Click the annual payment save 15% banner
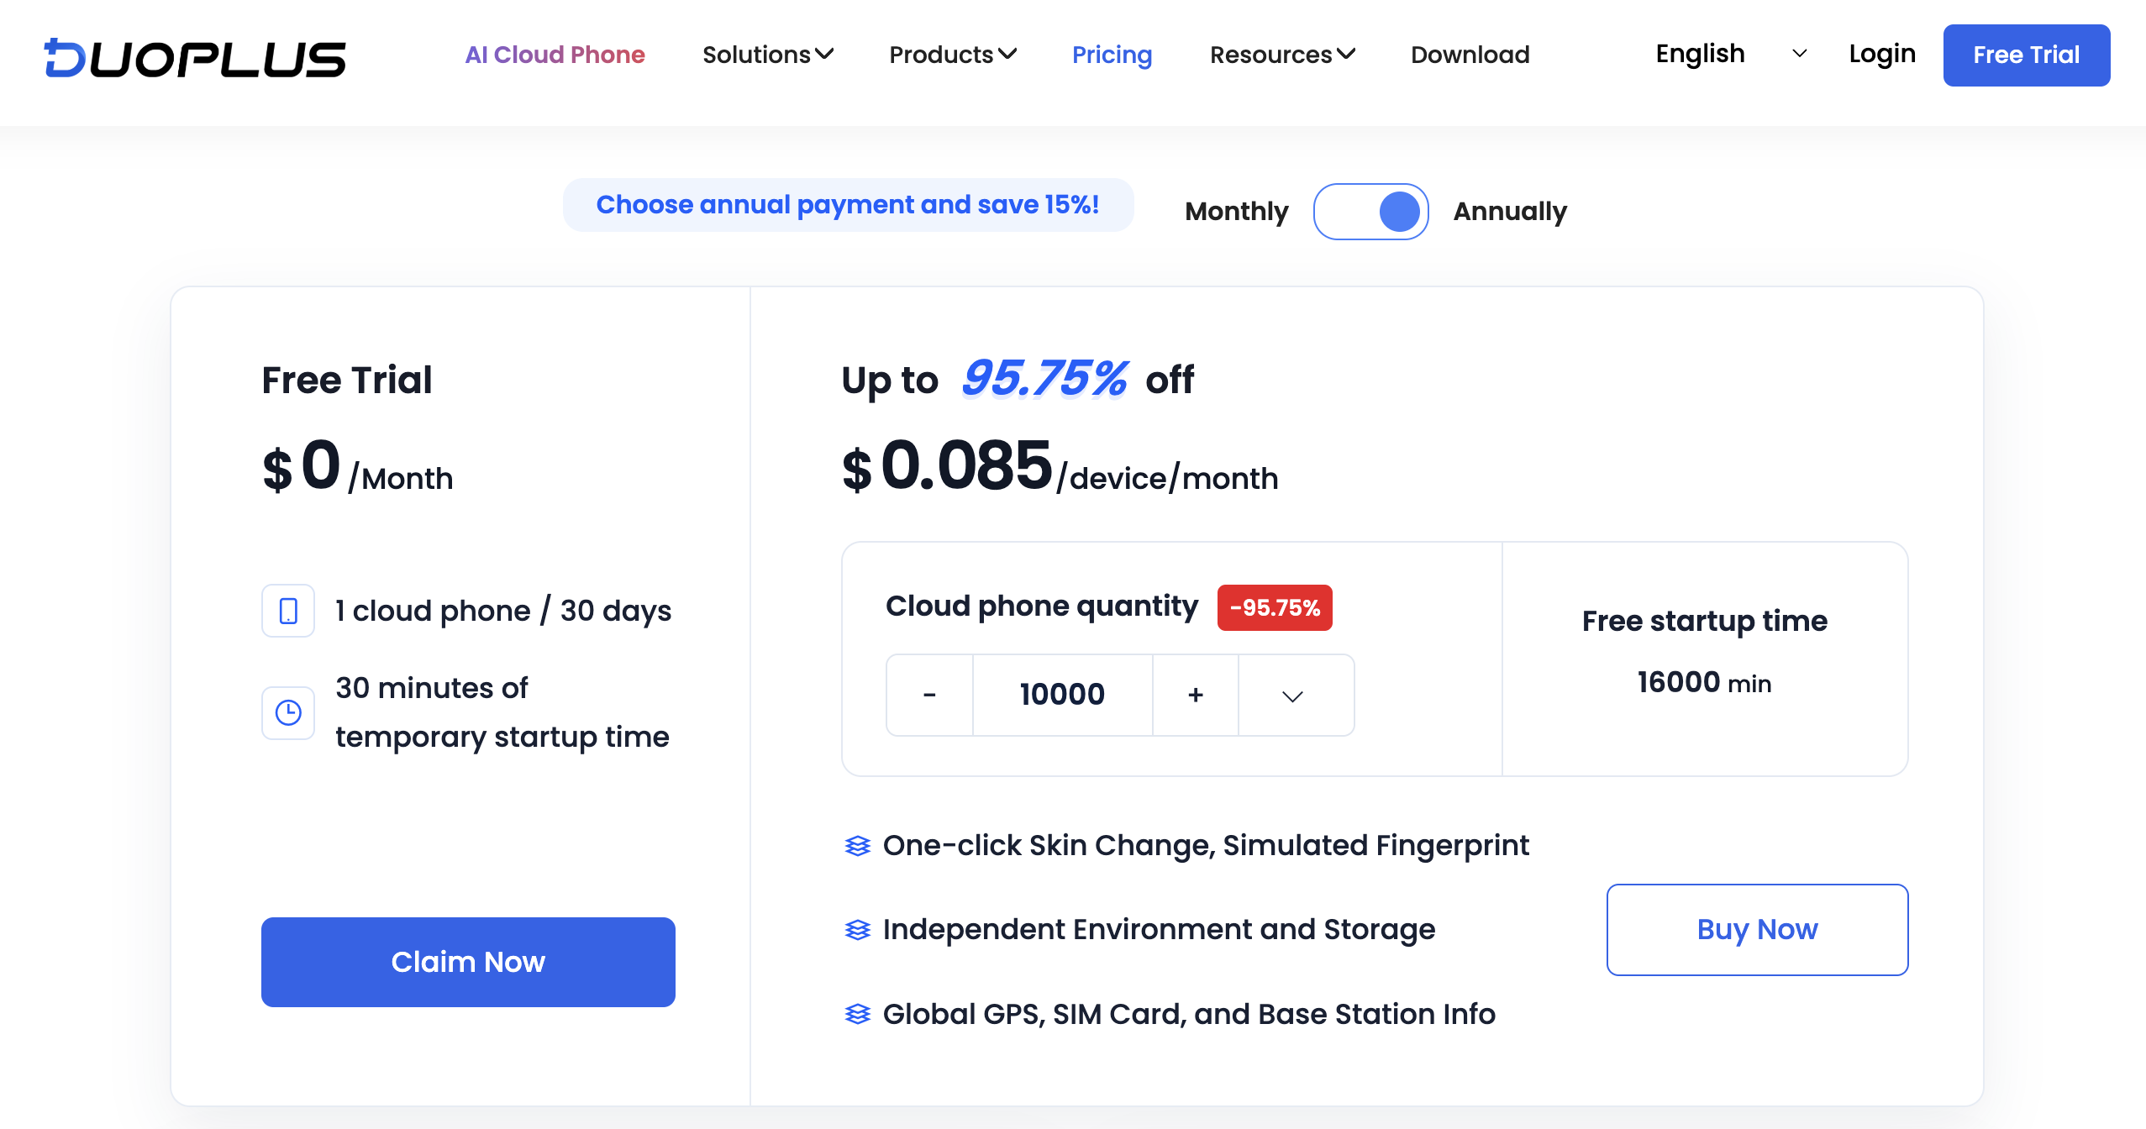The height and width of the screenshot is (1129, 2146). coord(848,205)
